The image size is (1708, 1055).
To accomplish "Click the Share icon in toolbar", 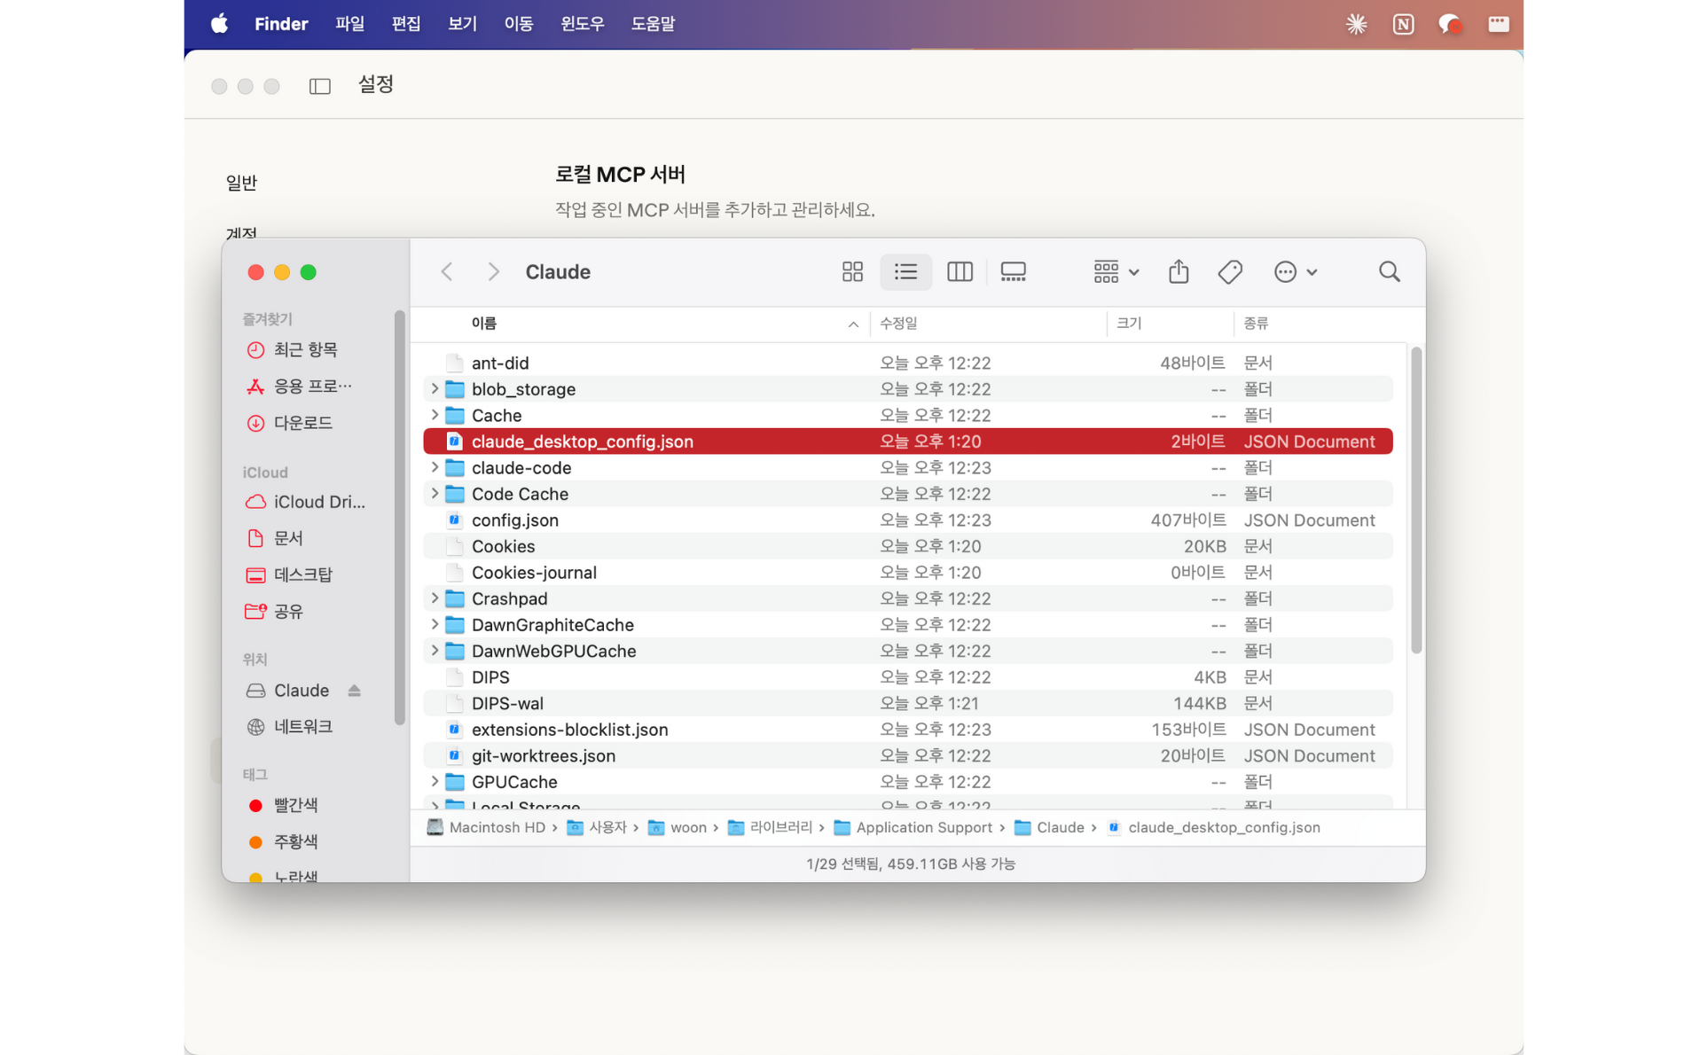I will [x=1178, y=272].
